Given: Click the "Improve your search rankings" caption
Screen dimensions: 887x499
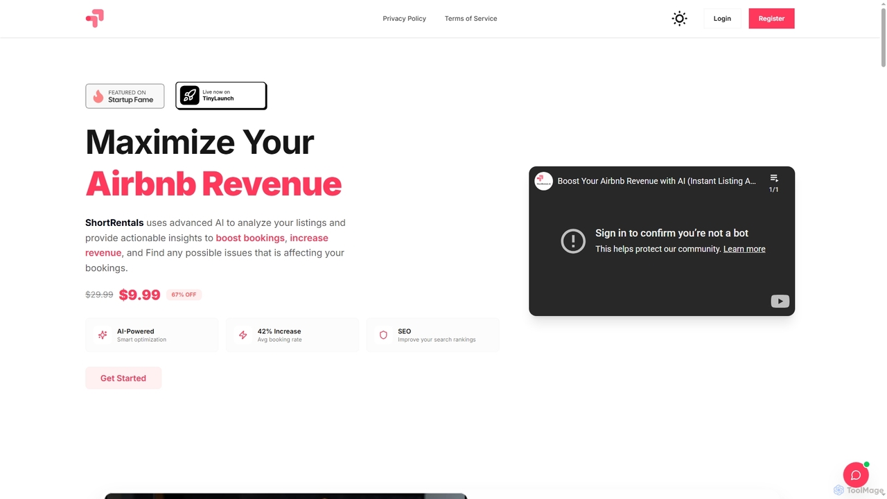Looking at the screenshot, I should [437, 340].
